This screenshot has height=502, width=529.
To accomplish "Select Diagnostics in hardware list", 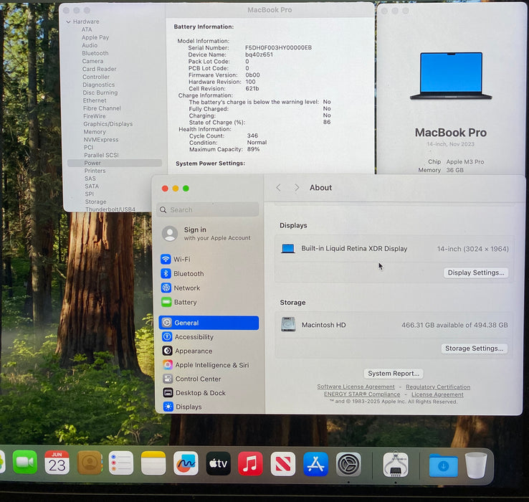I will (x=98, y=85).
